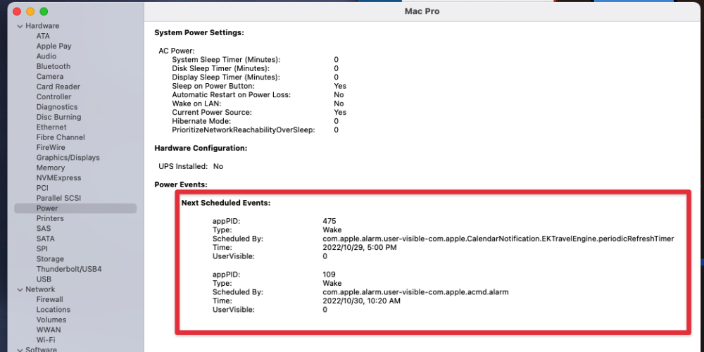Select Wi-Fi under Network
The height and width of the screenshot is (352, 704).
[x=46, y=340]
